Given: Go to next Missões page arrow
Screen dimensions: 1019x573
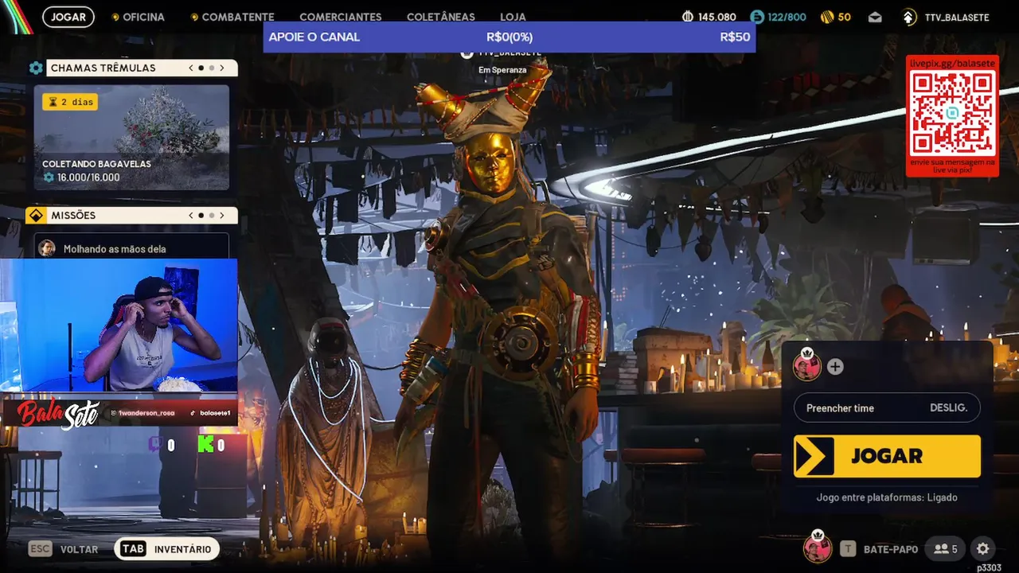Looking at the screenshot, I should [222, 216].
